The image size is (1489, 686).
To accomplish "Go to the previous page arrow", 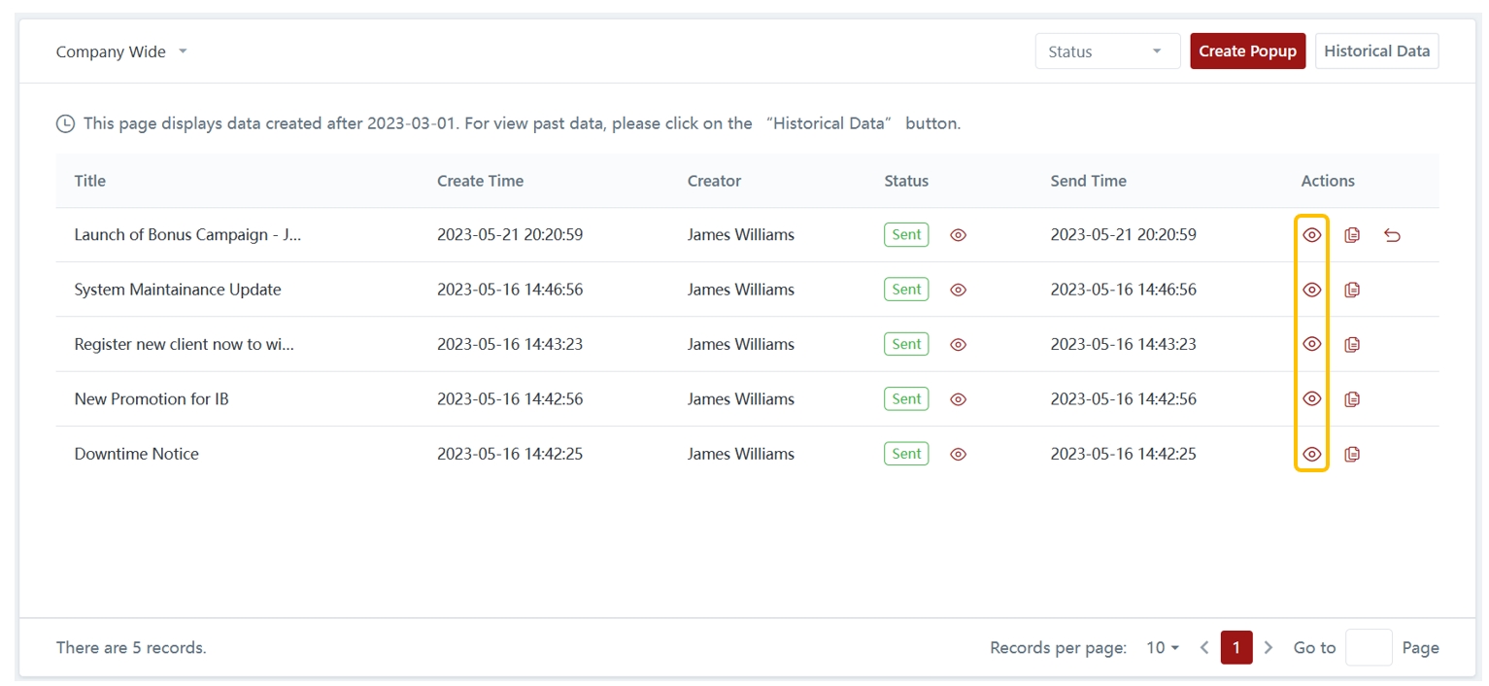I will point(1204,648).
